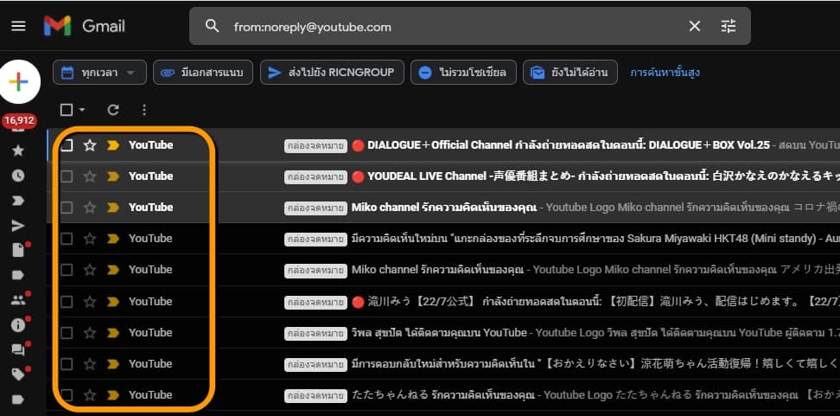This screenshot has height=416, width=840.
Task: Toggle the select-all checkbox in toolbar
Action: pos(67,110)
